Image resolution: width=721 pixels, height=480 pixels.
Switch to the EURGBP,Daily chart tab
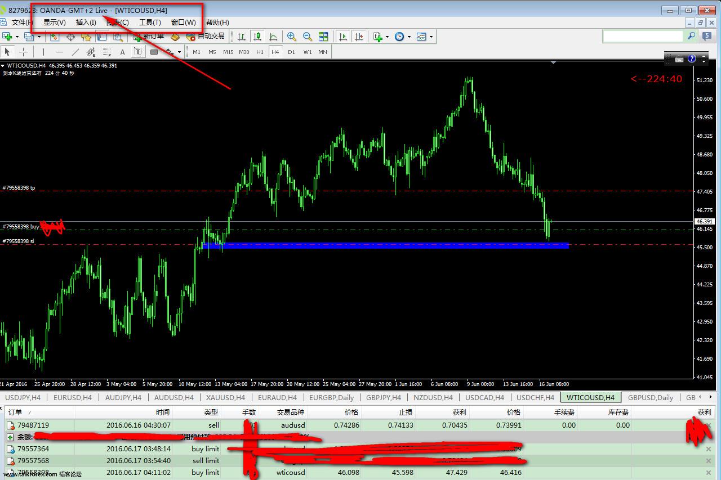click(x=331, y=397)
